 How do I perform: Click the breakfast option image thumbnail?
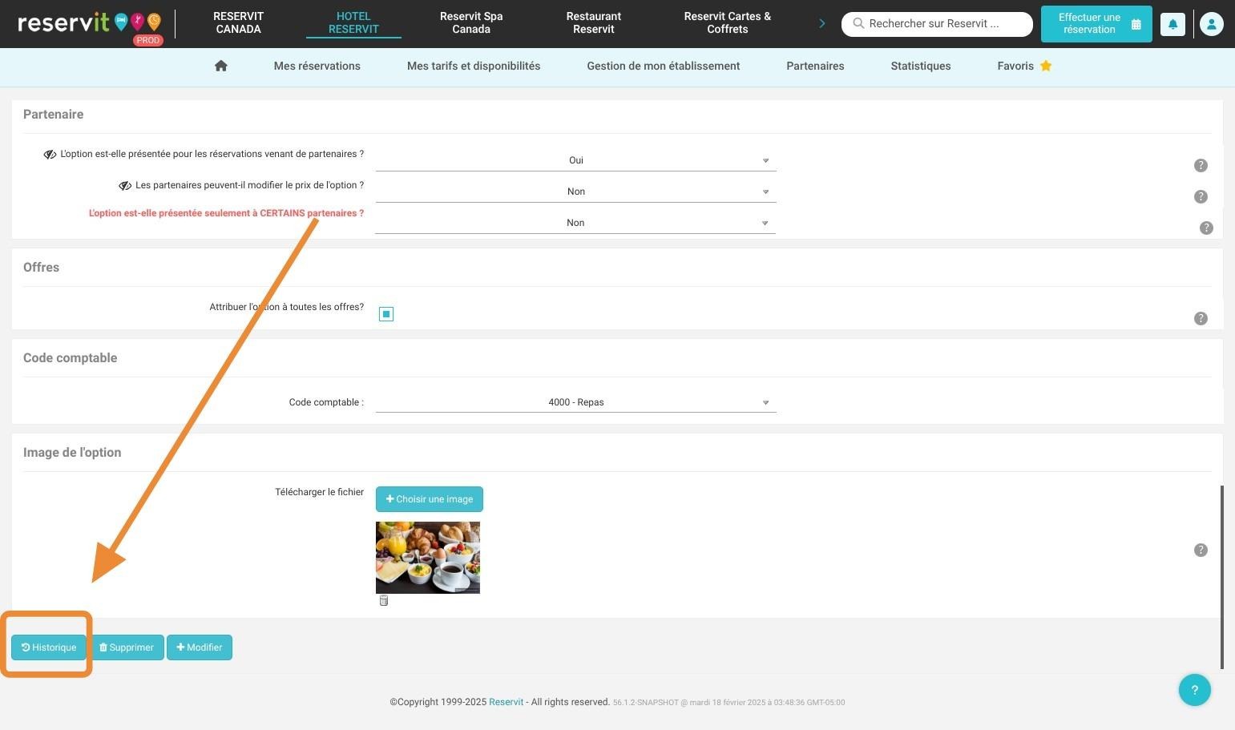[x=428, y=558]
